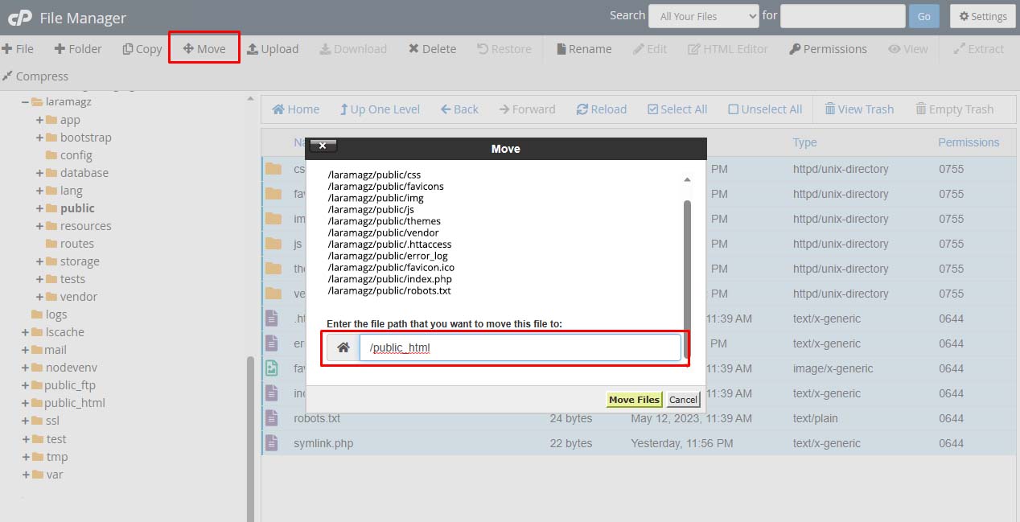Expand the vendor folder in tree
This screenshot has height=522, width=1020.
(39, 297)
